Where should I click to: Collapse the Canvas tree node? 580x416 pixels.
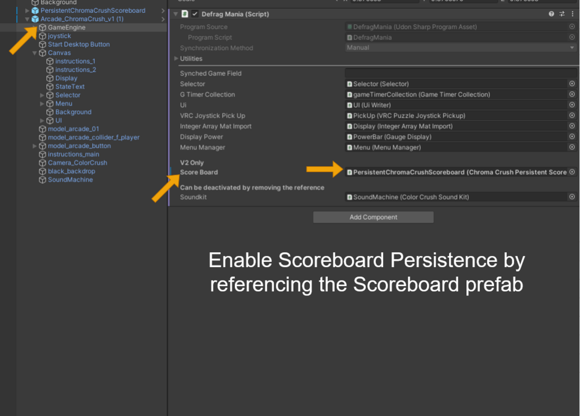pos(35,53)
